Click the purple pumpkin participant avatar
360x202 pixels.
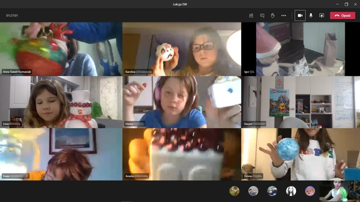(x=310, y=191)
